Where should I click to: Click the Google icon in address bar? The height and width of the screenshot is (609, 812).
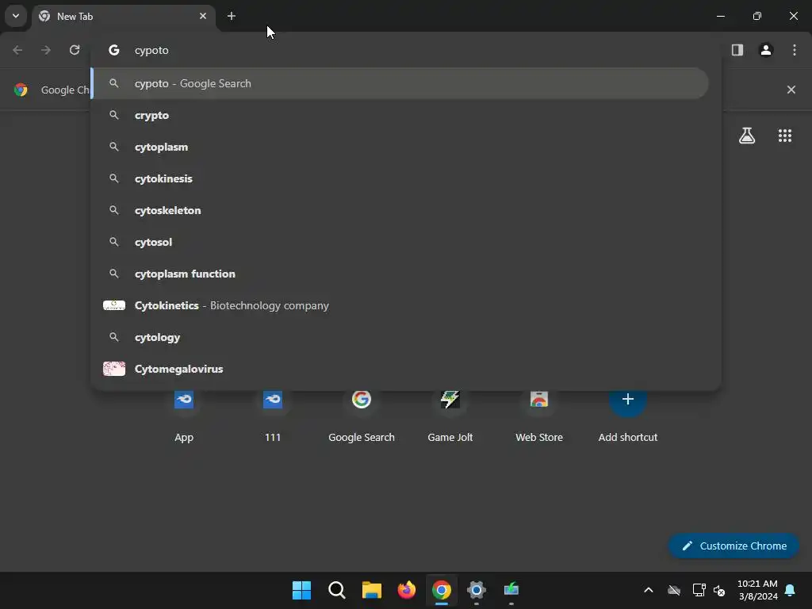(x=114, y=50)
